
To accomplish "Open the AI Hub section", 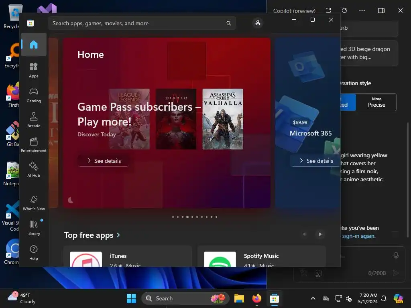I will point(34,170).
